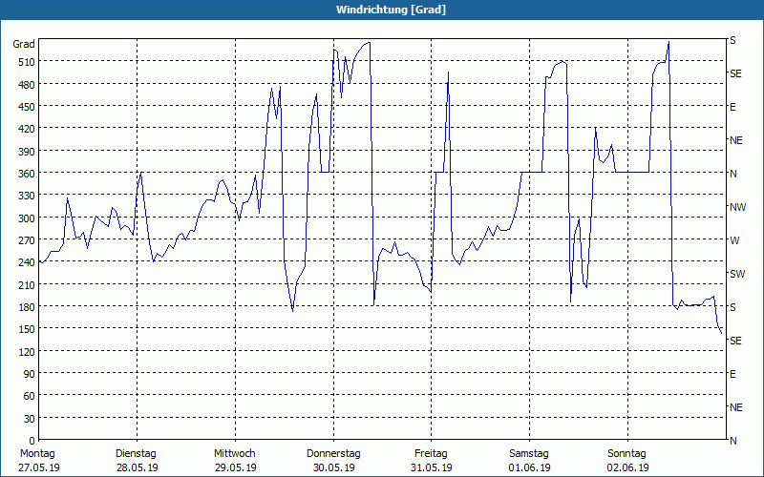Click the 'Dienstag' day label
The image size is (764, 477).
click(136, 454)
